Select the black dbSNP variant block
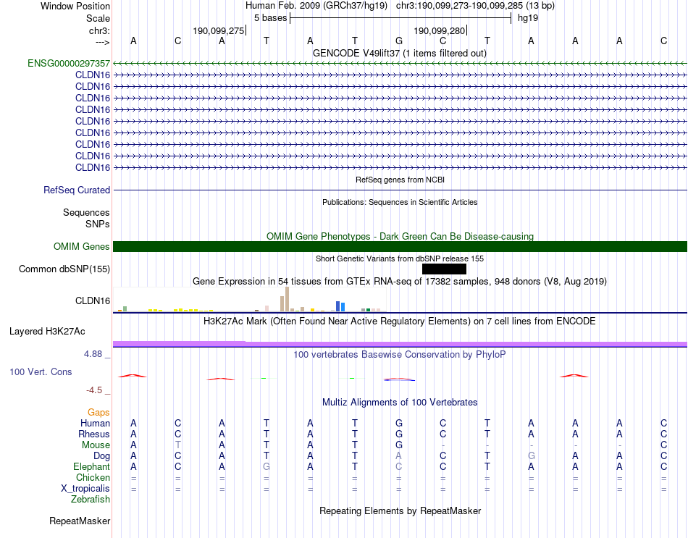 [x=444, y=269]
